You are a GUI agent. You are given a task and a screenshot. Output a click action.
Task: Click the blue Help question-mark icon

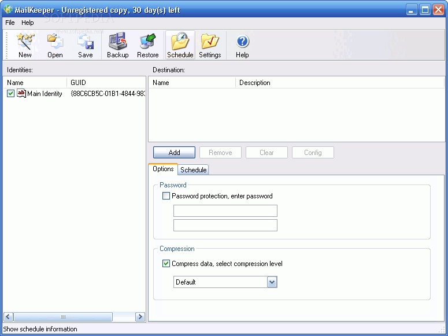(243, 42)
